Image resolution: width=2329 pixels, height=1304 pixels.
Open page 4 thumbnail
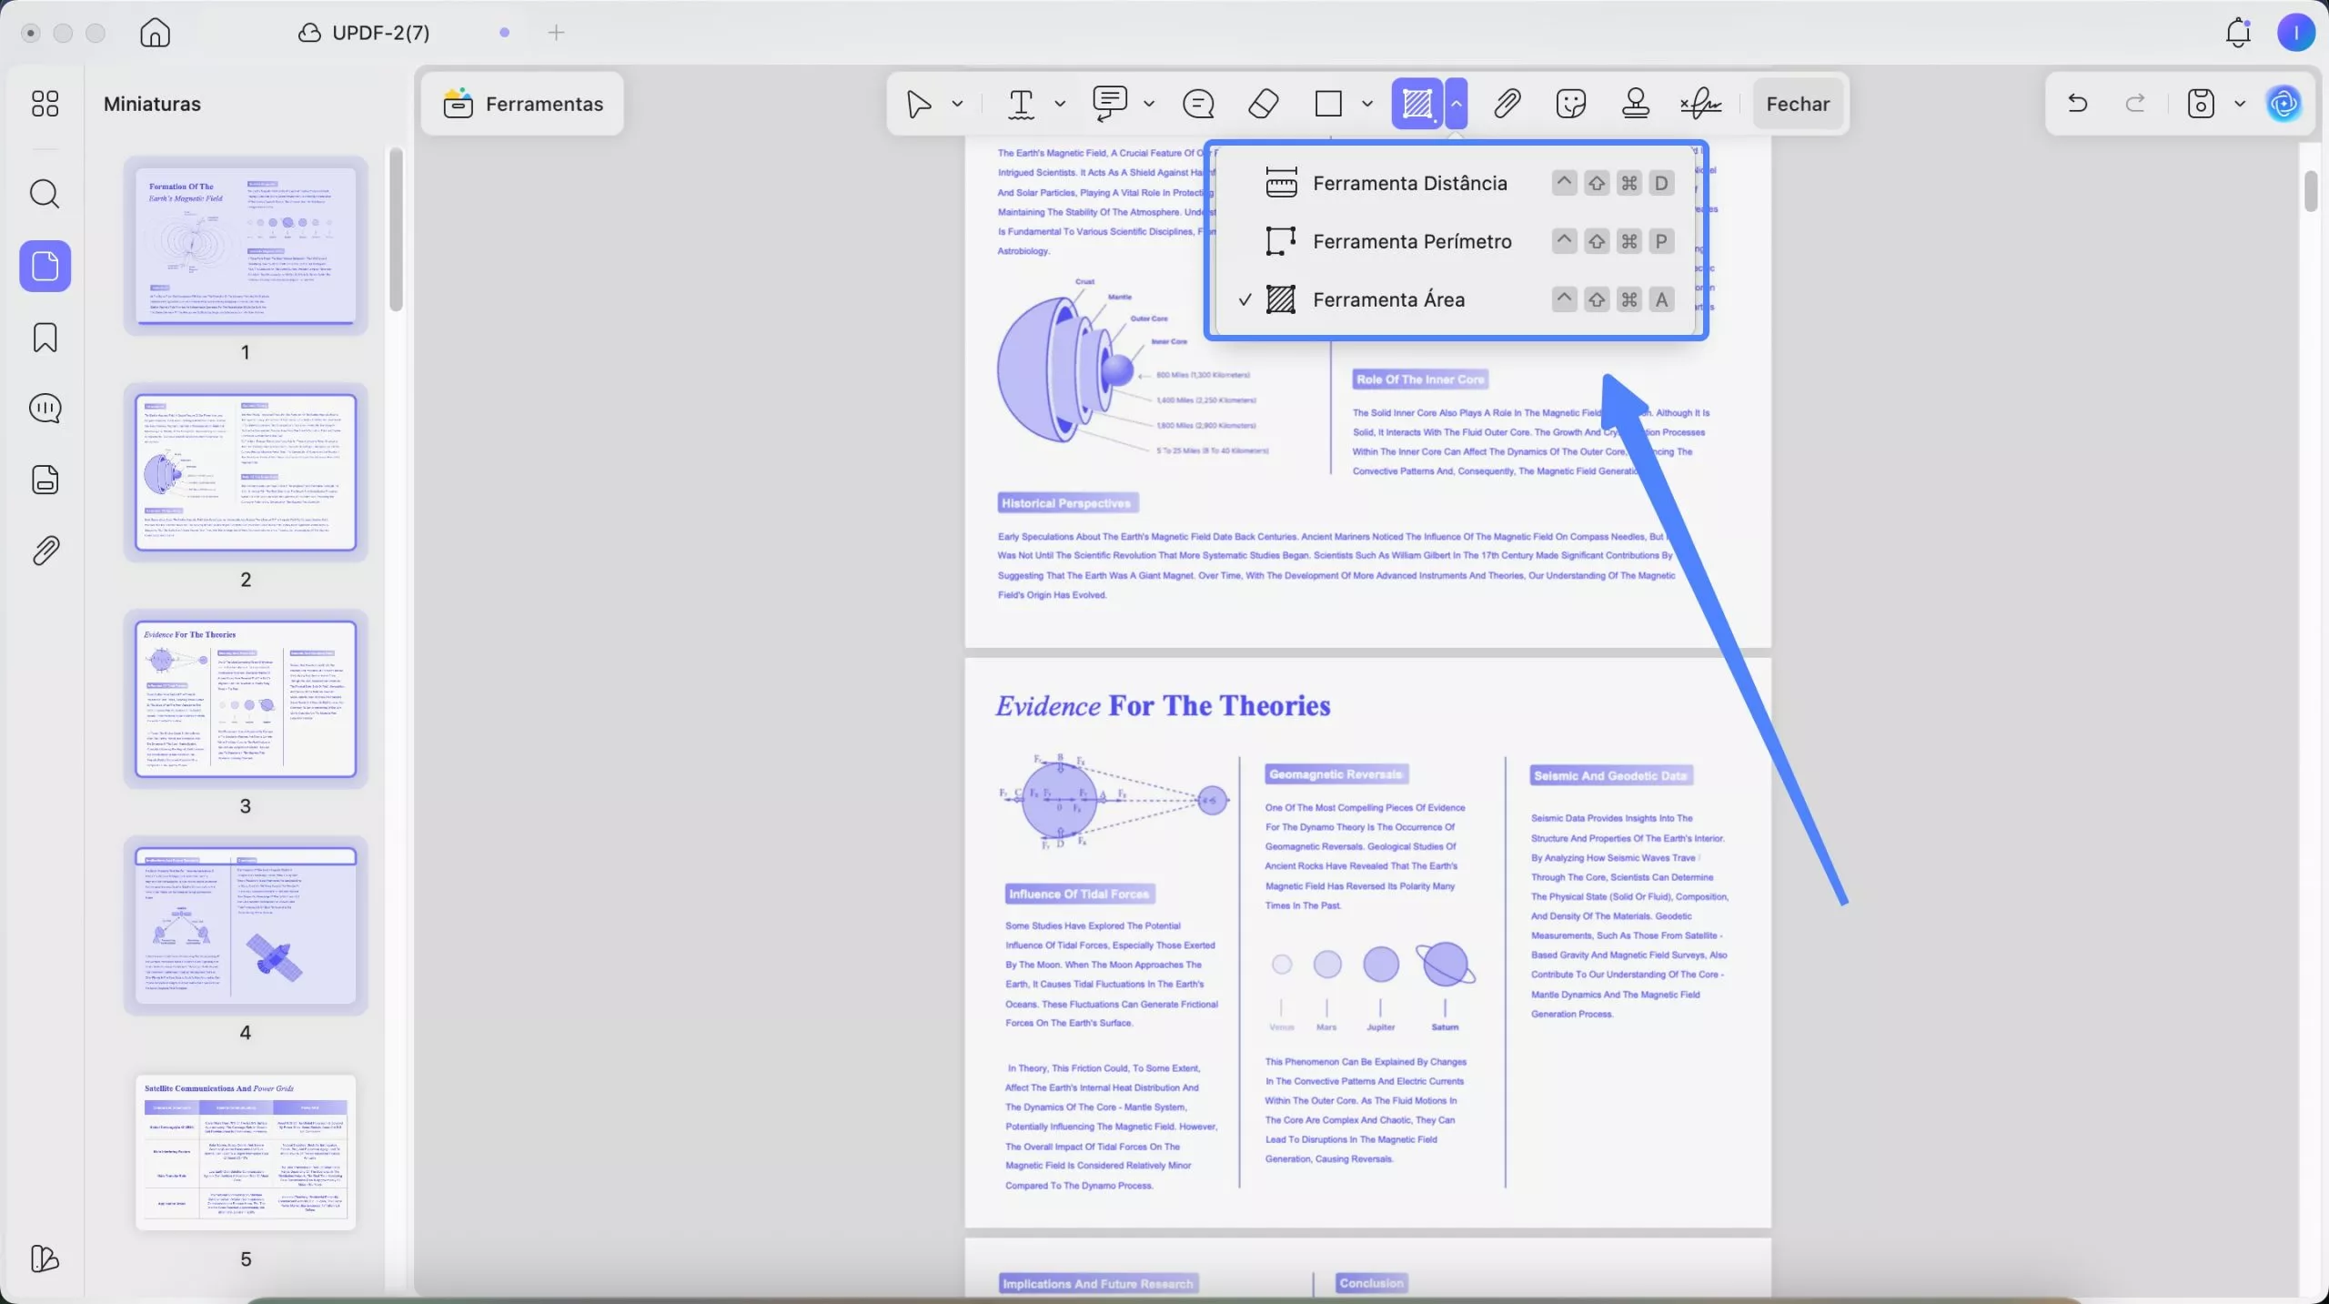(x=246, y=926)
